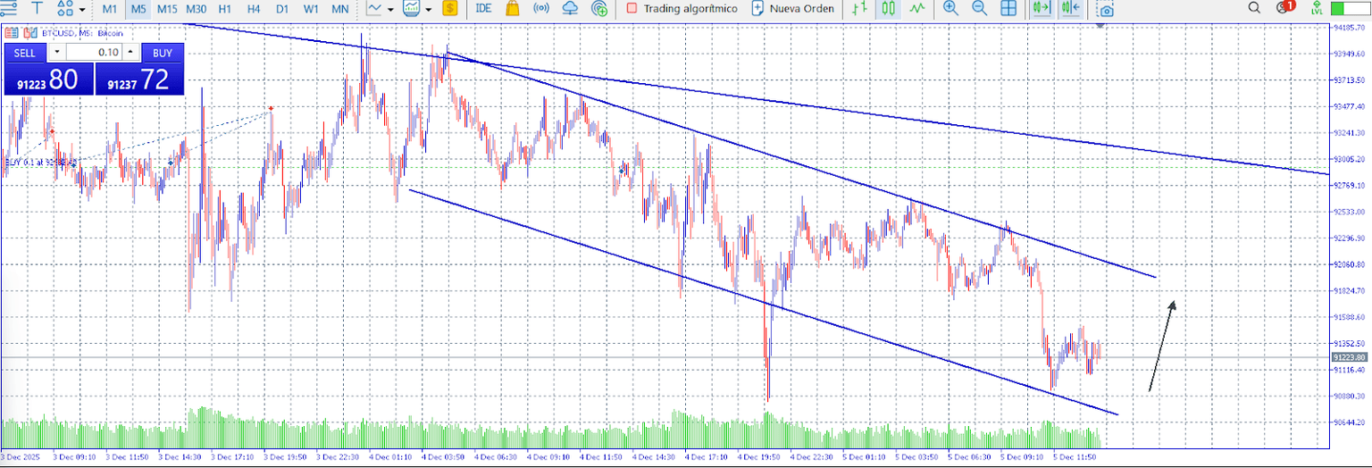The image size is (1372, 468).
Task: Click the zoom out magnifier icon
Action: point(979,9)
